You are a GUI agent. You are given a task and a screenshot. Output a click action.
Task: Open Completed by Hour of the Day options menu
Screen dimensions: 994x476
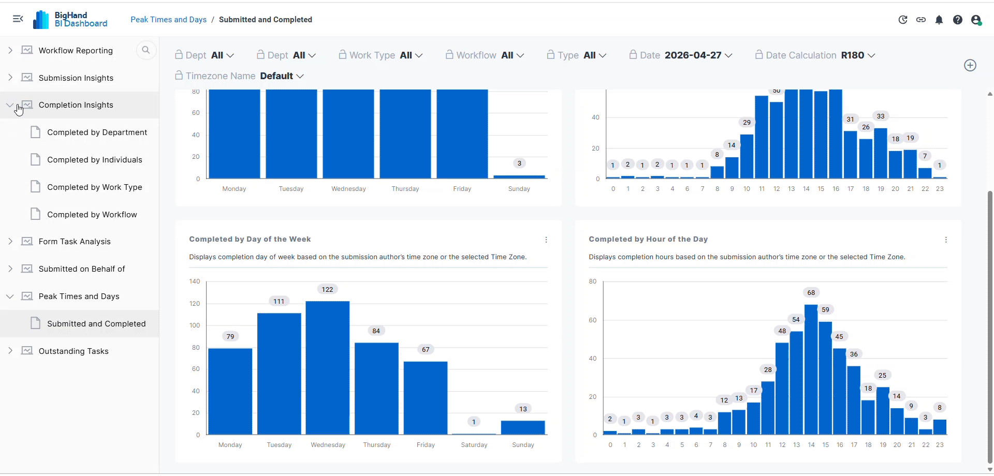[x=946, y=240]
